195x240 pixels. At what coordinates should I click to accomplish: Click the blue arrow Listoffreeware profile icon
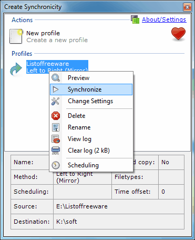tap(16, 69)
